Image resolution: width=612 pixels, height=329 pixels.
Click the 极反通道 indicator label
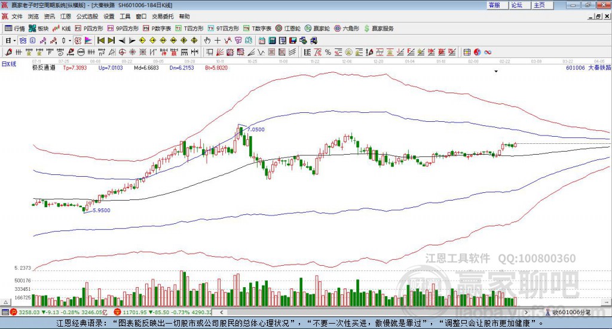coord(44,68)
